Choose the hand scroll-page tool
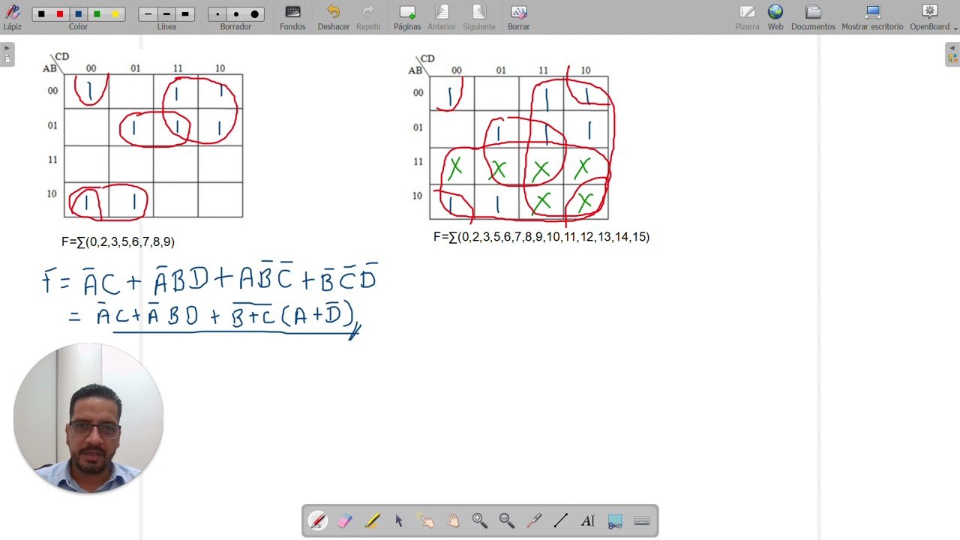The image size is (960, 540). [x=453, y=520]
